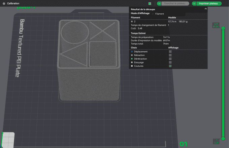Check the Essuyage display checkbox

[x=170, y=62]
